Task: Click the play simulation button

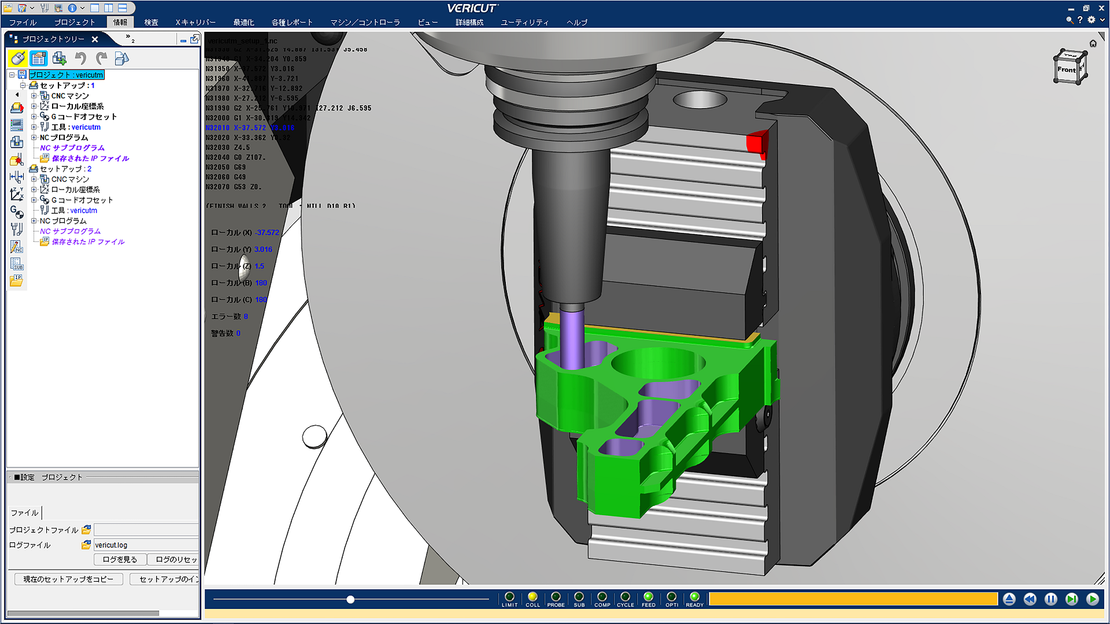Action: [1092, 599]
